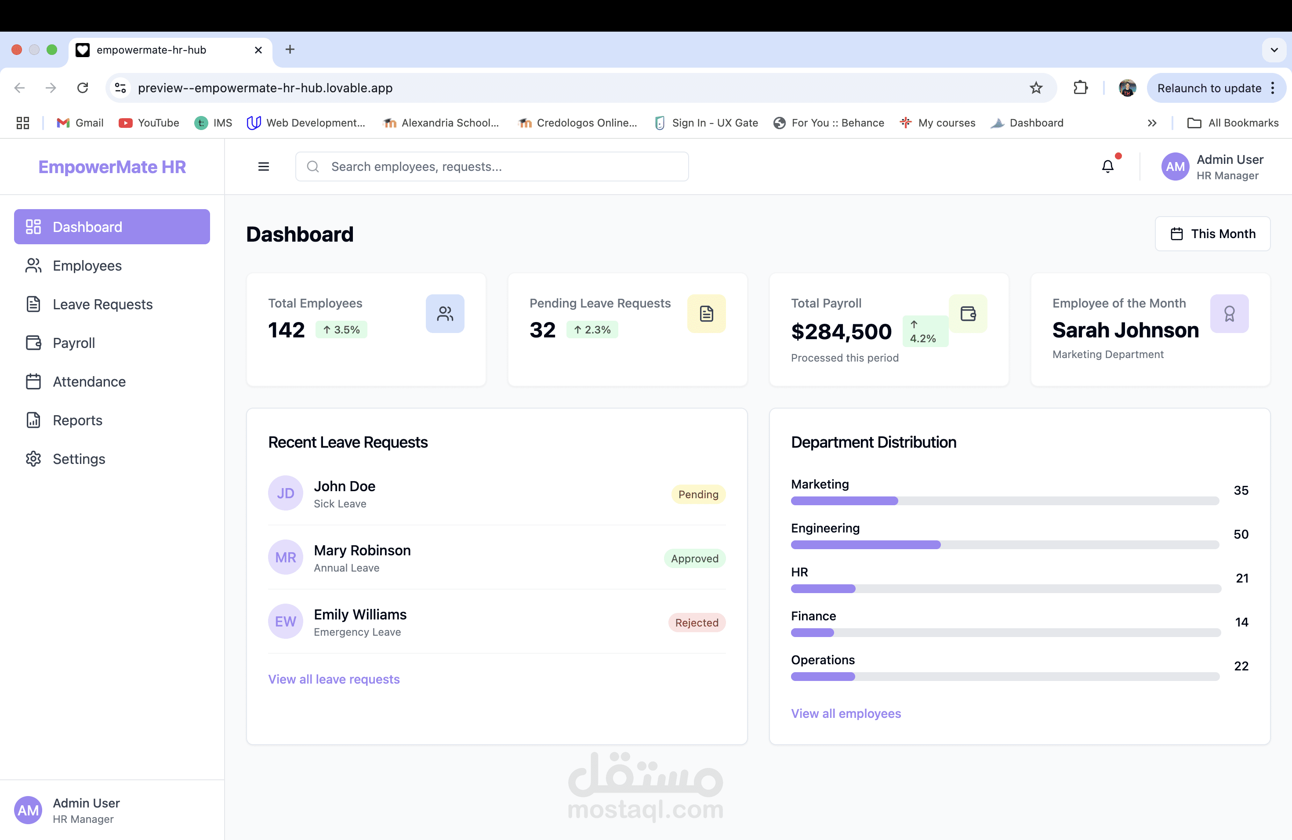Click Emily Williams's Rejected status badge

point(697,623)
